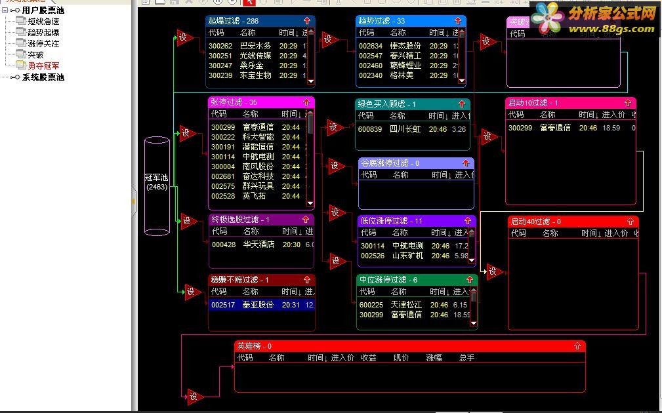Click the up-arrow icon on 英雄榜 header
This screenshot has width=662, height=413.
pos(577,346)
